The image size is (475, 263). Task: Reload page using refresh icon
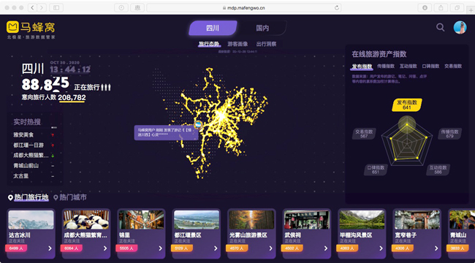tap(337, 8)
